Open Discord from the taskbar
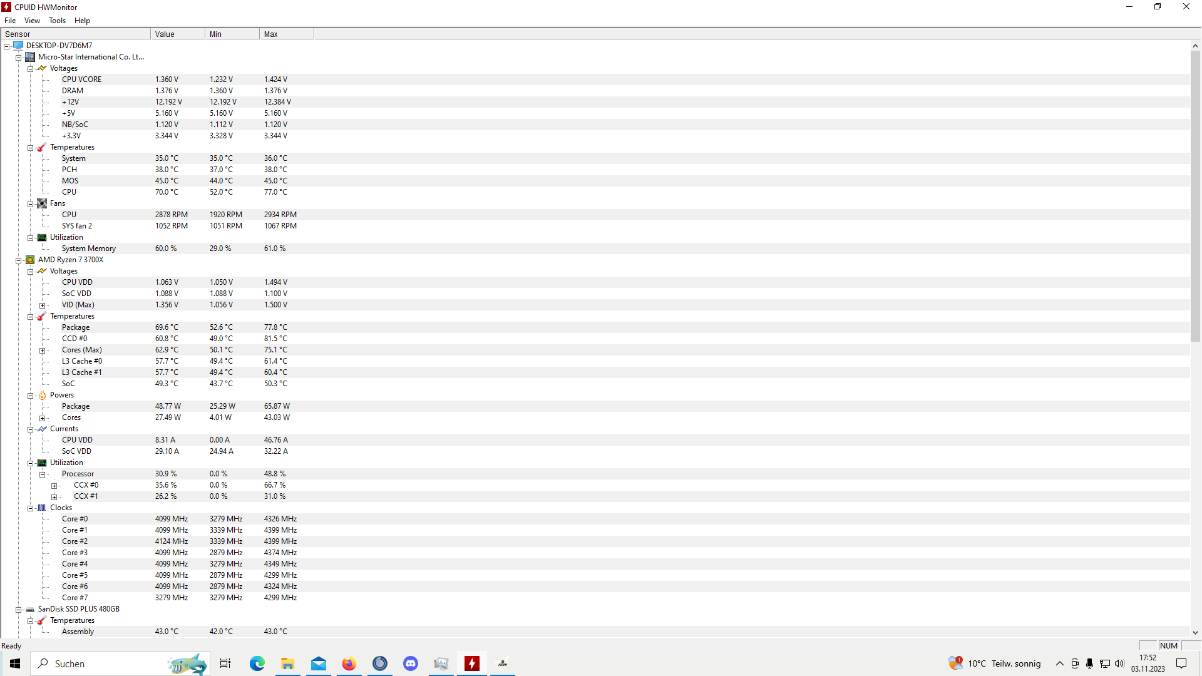 411,663
